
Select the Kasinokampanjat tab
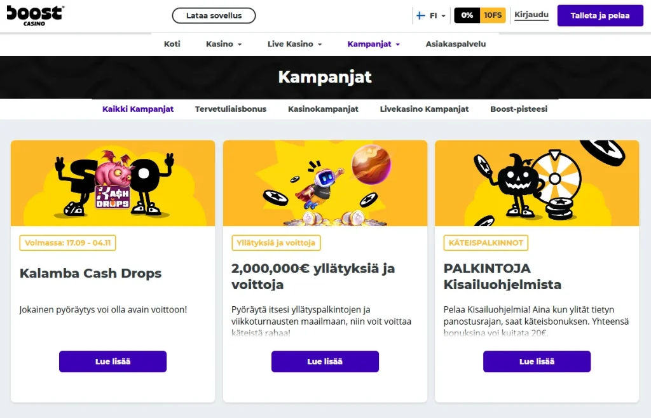click(323, 109)
